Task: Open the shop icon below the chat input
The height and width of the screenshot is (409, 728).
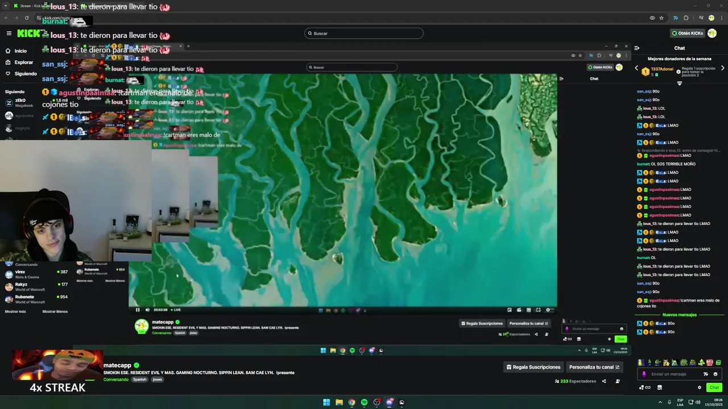Action: pyautogui.click(x=660, y=387)
